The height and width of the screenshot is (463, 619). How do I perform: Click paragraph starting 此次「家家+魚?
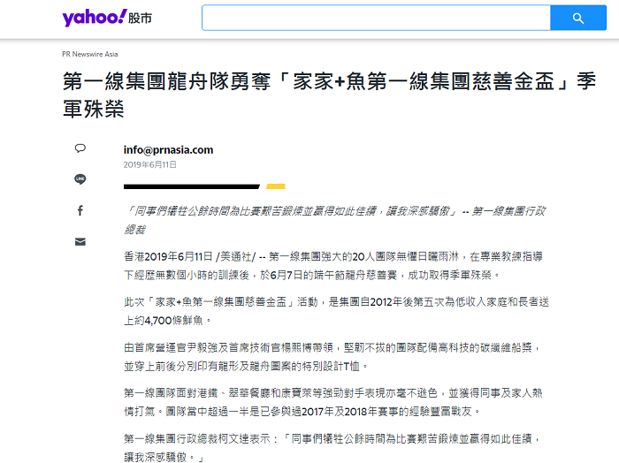click(x=336, y=311)
